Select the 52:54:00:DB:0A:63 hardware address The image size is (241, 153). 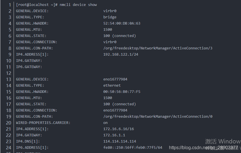tap(122, 23)
